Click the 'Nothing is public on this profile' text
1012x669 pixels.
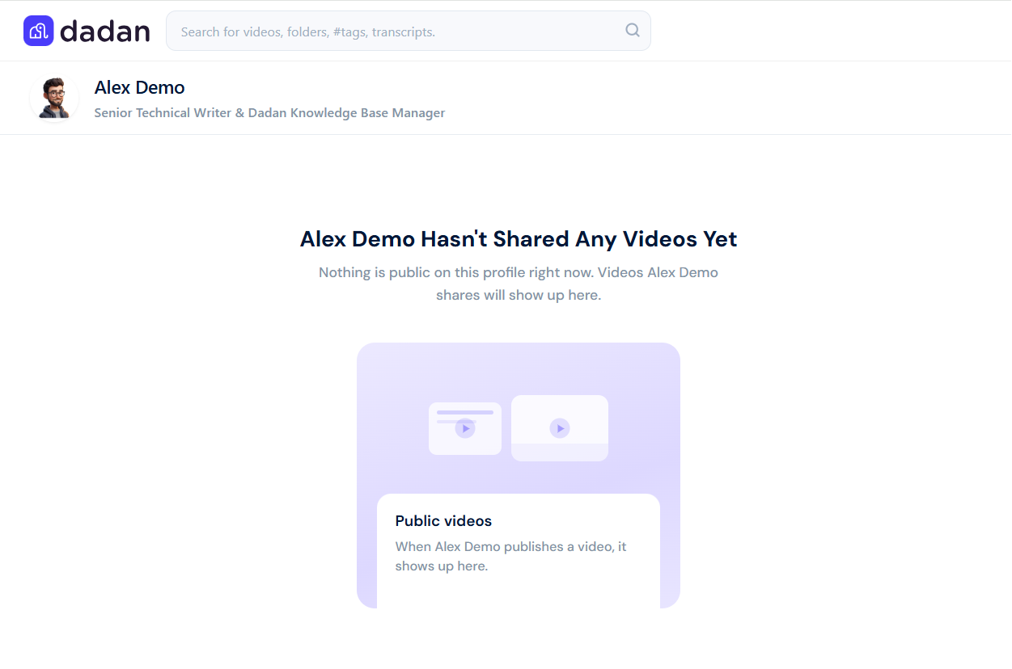pyautogui.click(x=519, y=284)
